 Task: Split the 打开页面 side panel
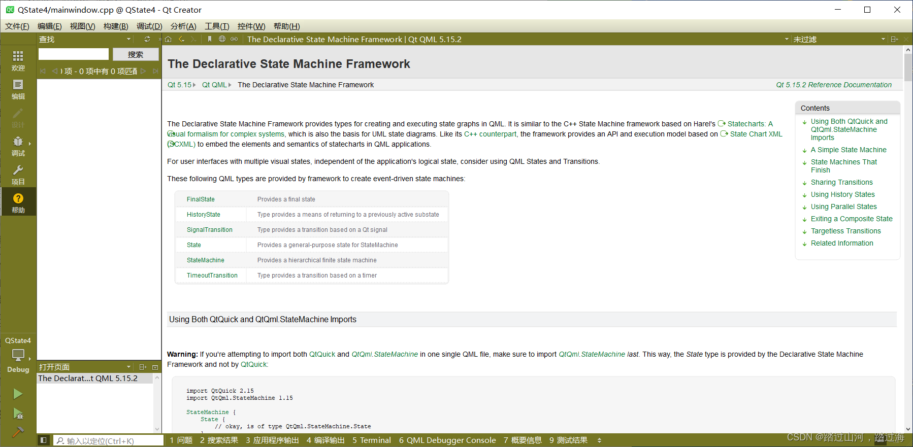(143, 367)
